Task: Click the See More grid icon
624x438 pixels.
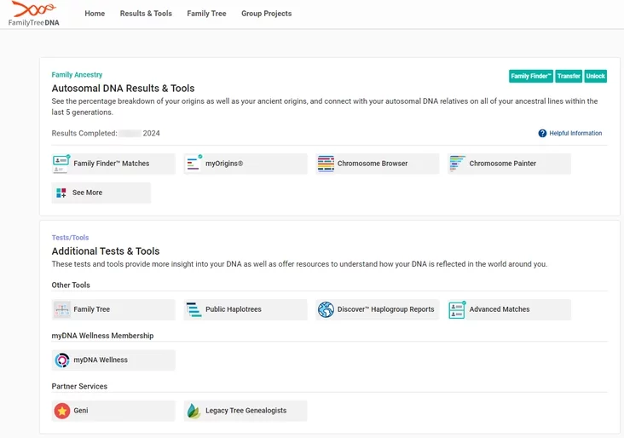Action: tap(61, 193)
